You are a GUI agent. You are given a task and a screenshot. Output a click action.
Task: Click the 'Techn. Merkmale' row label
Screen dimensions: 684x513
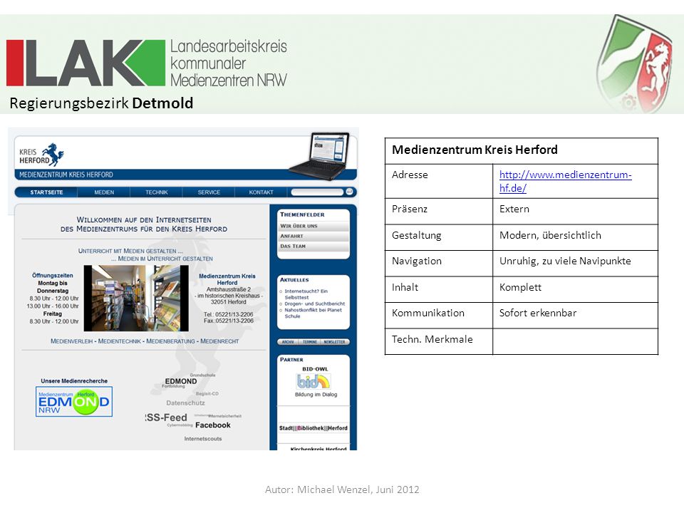(x=432, y=339)
